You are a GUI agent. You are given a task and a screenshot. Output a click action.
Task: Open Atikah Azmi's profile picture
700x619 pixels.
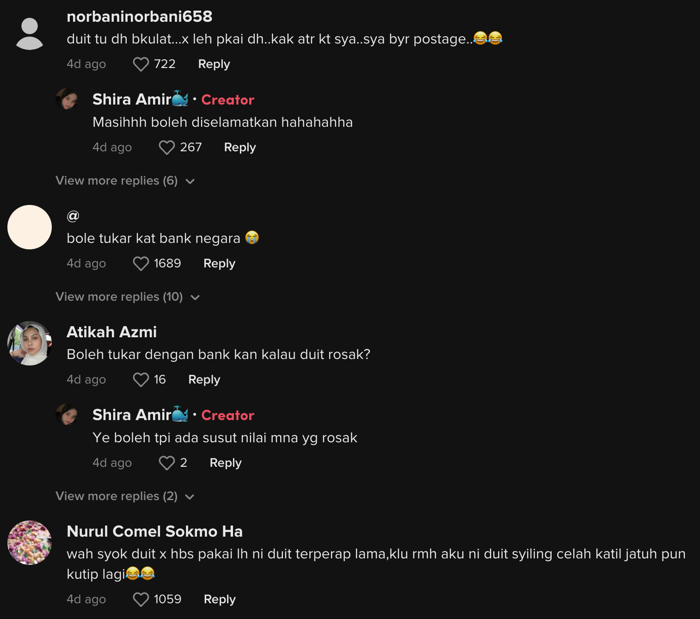pos(30,343)
